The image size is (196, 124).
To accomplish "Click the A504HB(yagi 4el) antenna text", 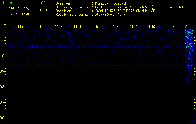I will [110, 15].
